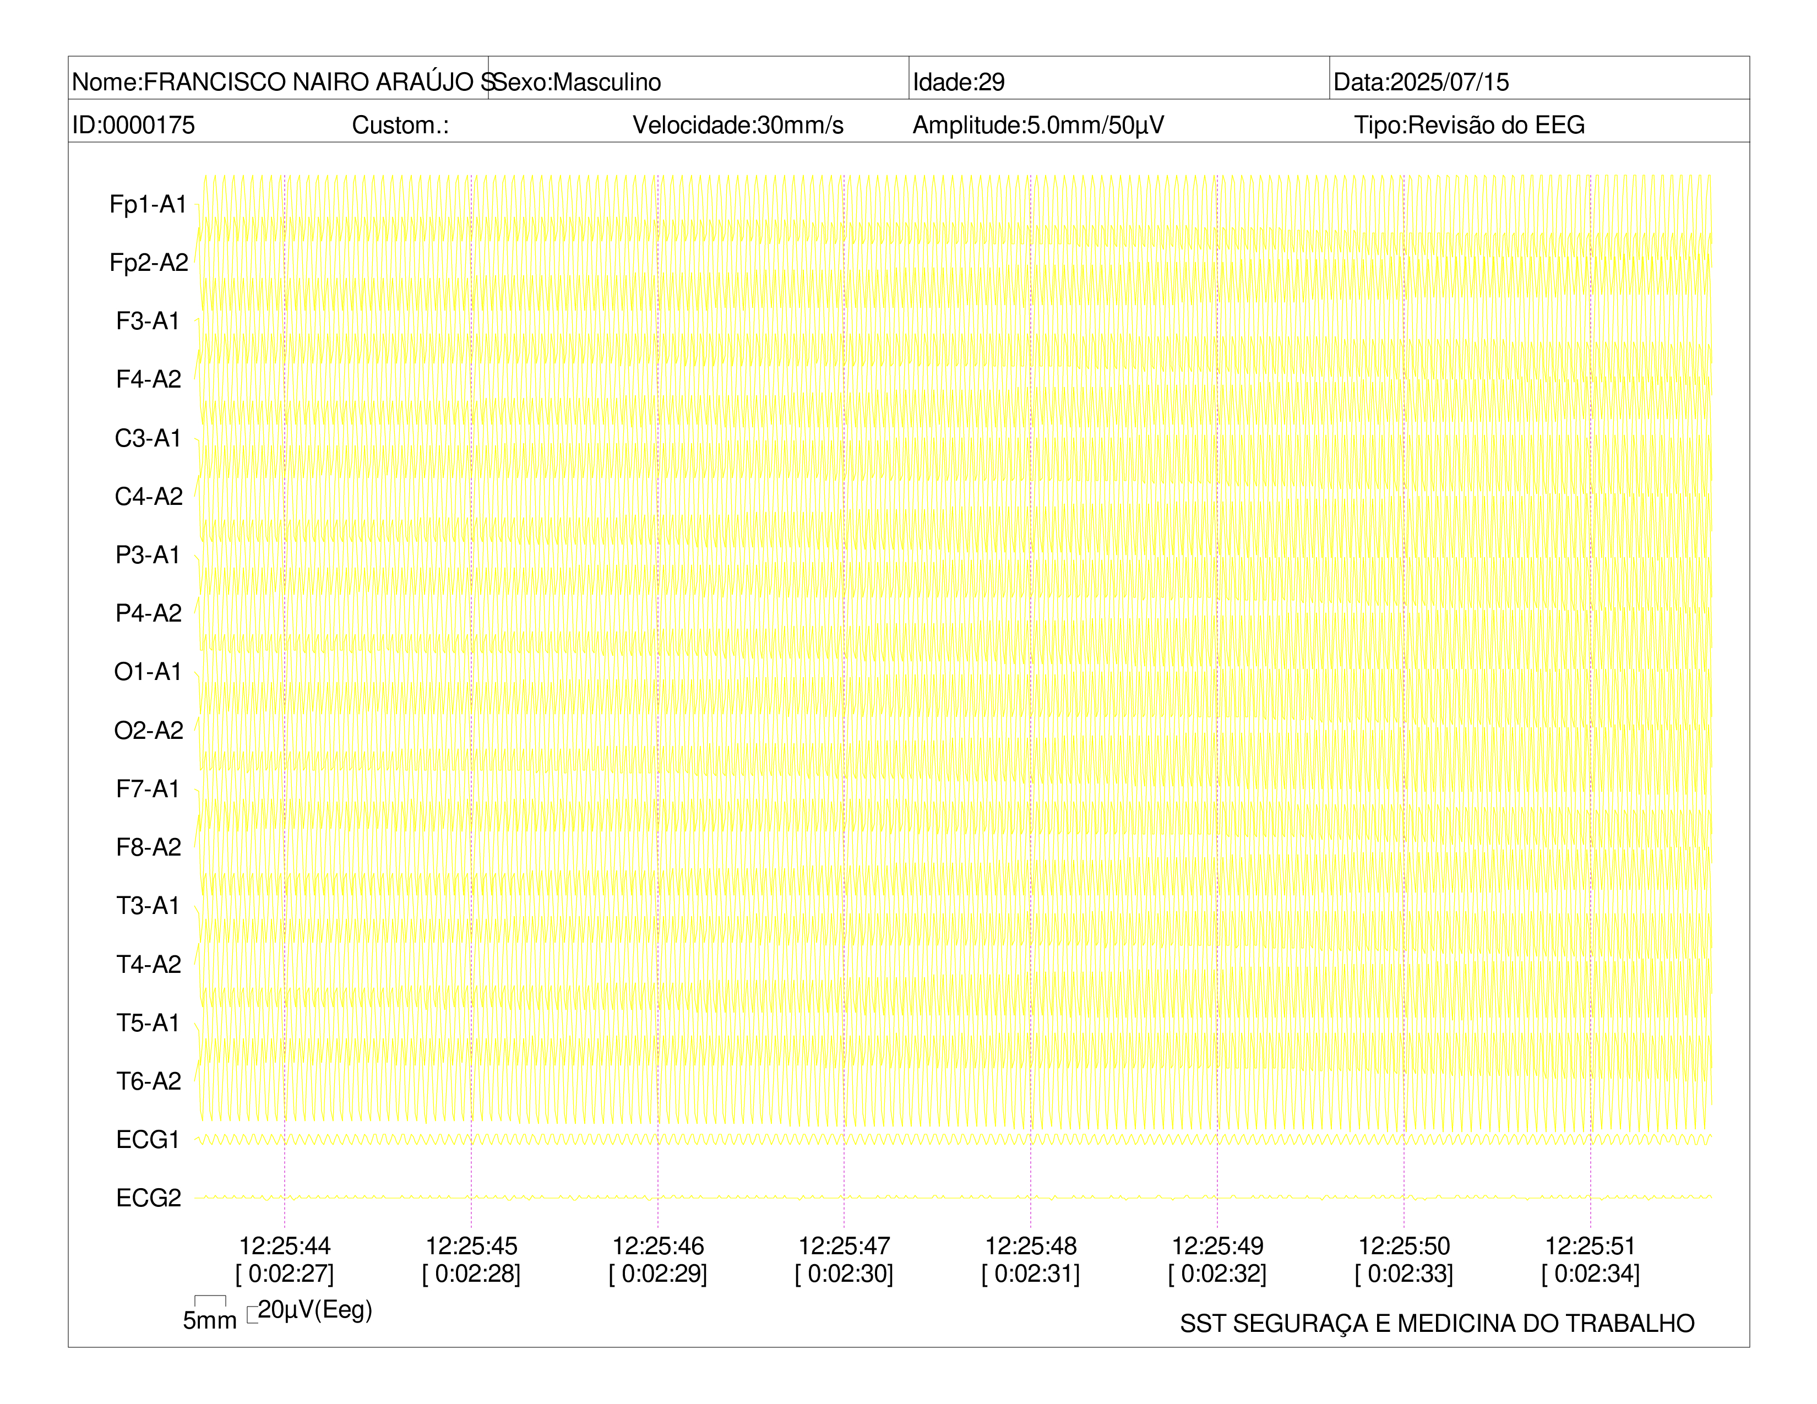Select the T5-A1 channel label
1817x1404 pixels.
148,1022
